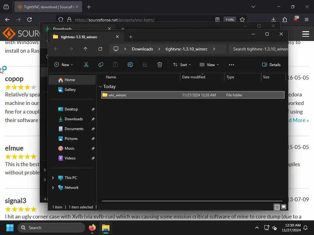
Task: Select Home in navigation pane
Action: click(x=72, y=80)
